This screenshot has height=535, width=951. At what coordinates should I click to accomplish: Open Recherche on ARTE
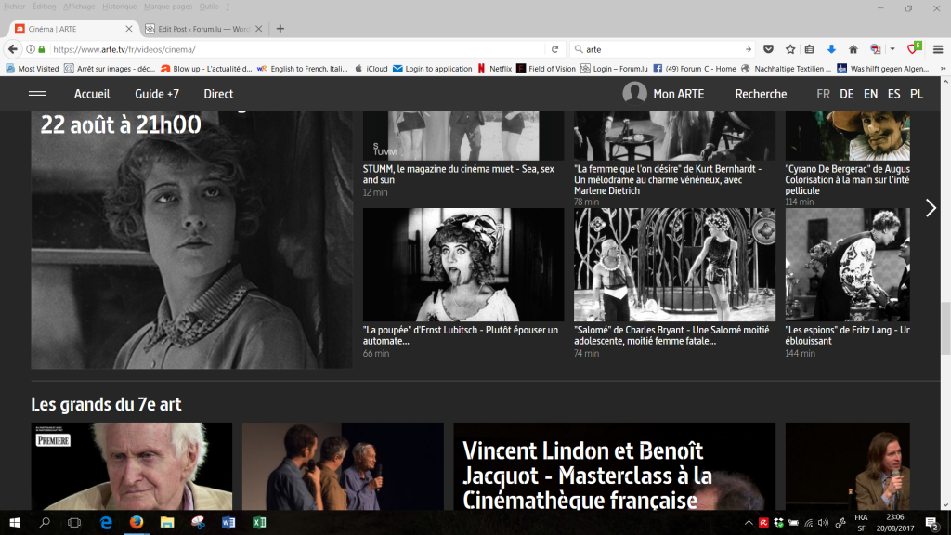coord(761,94)
